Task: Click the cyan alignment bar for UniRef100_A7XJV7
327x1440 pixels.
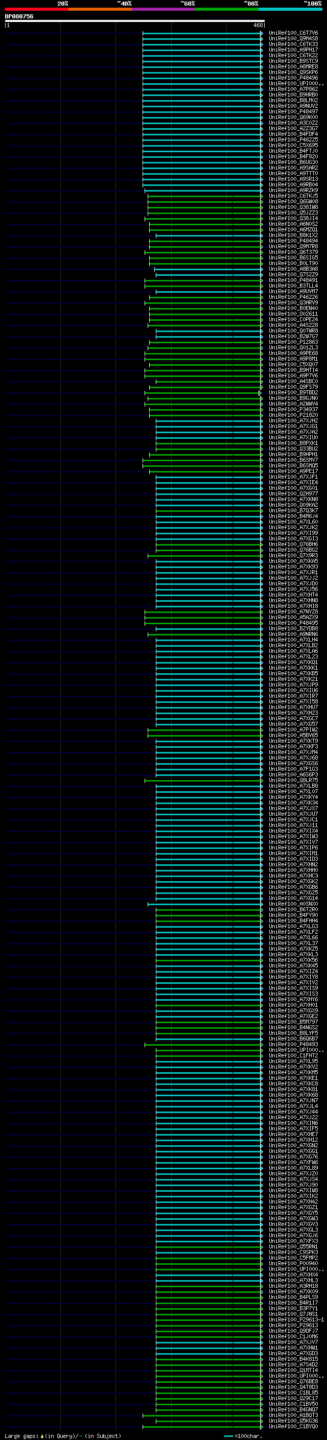Action: (209, 1342)
